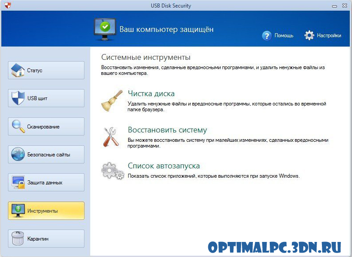This screenshot has height=257, width=352.
Task: Open the Восстановить систему link
Action: coord(167,130)
